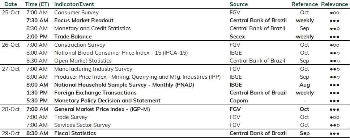This screenshot has height=138, width=350.
Task: Click the relevance dots for Trade Survey
Action: click(334, 118)
